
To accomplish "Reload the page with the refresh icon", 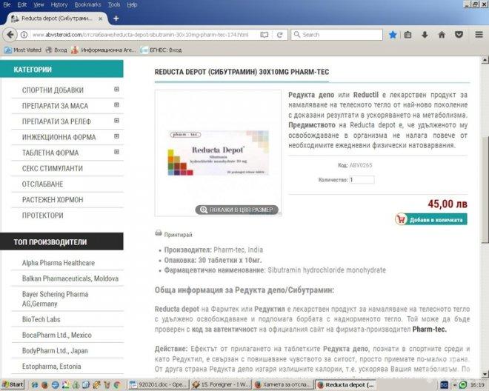I will point(280,35).
